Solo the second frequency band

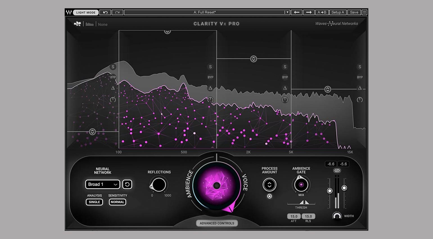(x=210, y=67)
